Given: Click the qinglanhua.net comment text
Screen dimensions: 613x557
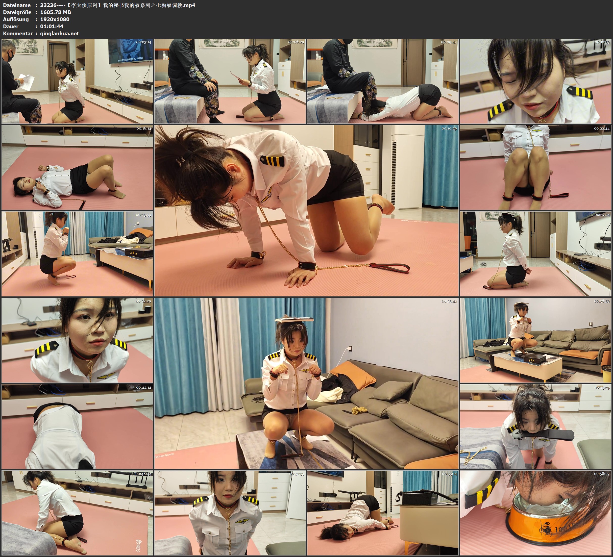Looking at the screenshot, I should pyautogui.click(x=59, y=33).
